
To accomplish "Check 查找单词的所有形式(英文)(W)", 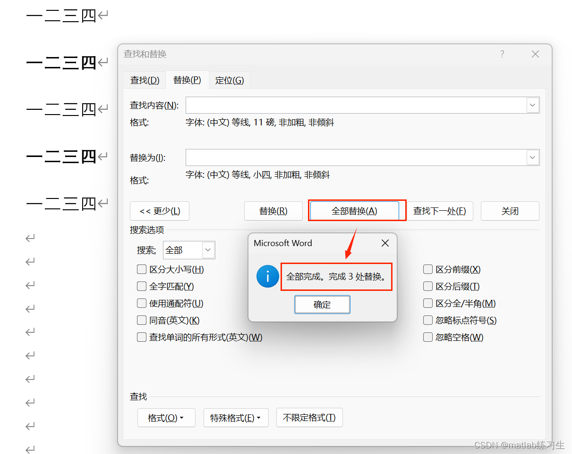I will (x=142, y=338).
